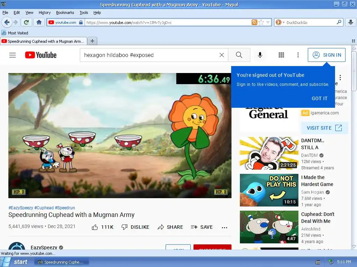
Task: Open the Tools menu
Action: [x=84, y=13]
